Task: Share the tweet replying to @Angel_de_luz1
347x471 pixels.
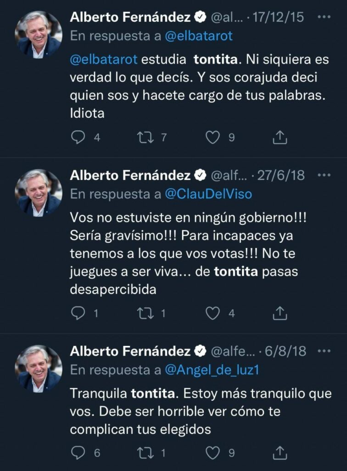Action: pyautogui.click(x=280, y=453)
